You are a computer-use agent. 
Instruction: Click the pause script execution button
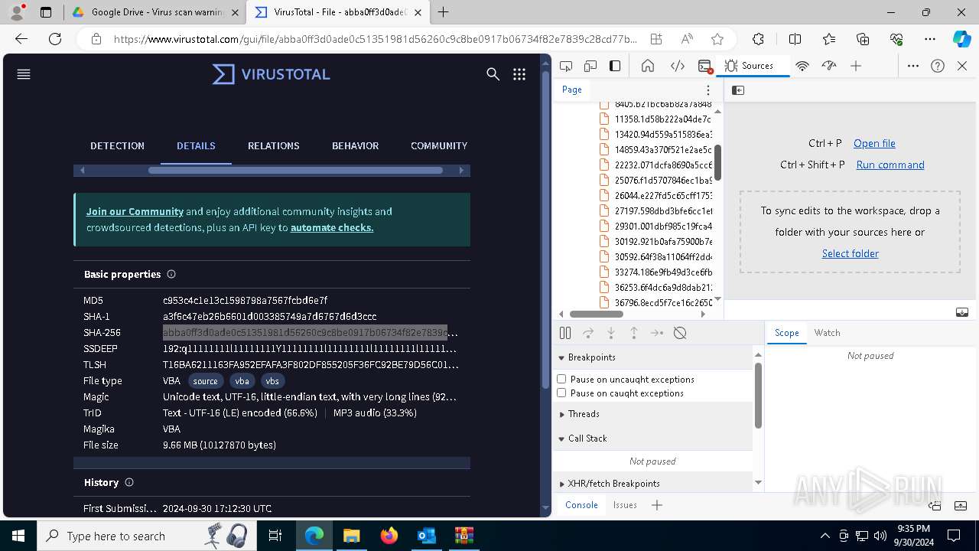[565, 333]
